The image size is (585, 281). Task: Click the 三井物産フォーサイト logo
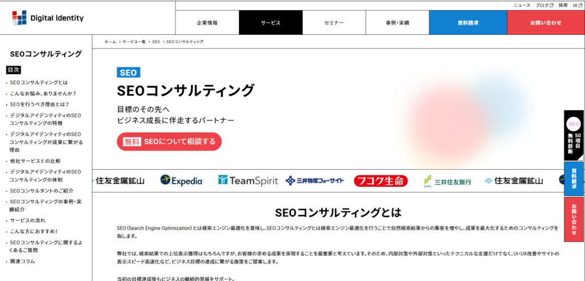[315, 181]
